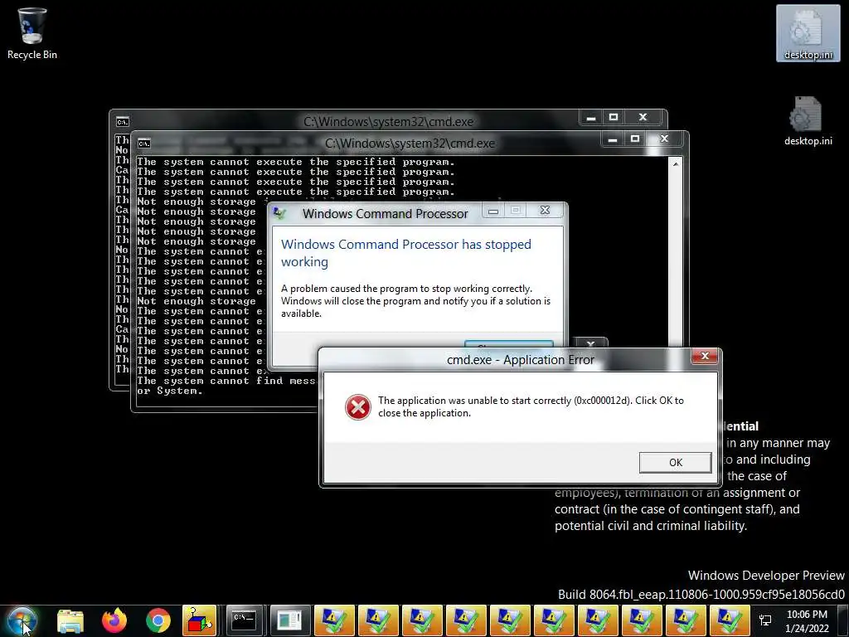Maximize the back cmd.exe window
The width and height of the screenshot is (849, 637).
613,117
